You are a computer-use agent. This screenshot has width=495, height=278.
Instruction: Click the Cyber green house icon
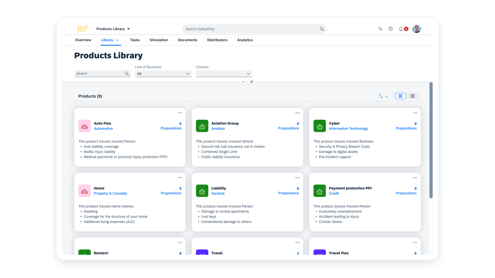tap(320, 126)
